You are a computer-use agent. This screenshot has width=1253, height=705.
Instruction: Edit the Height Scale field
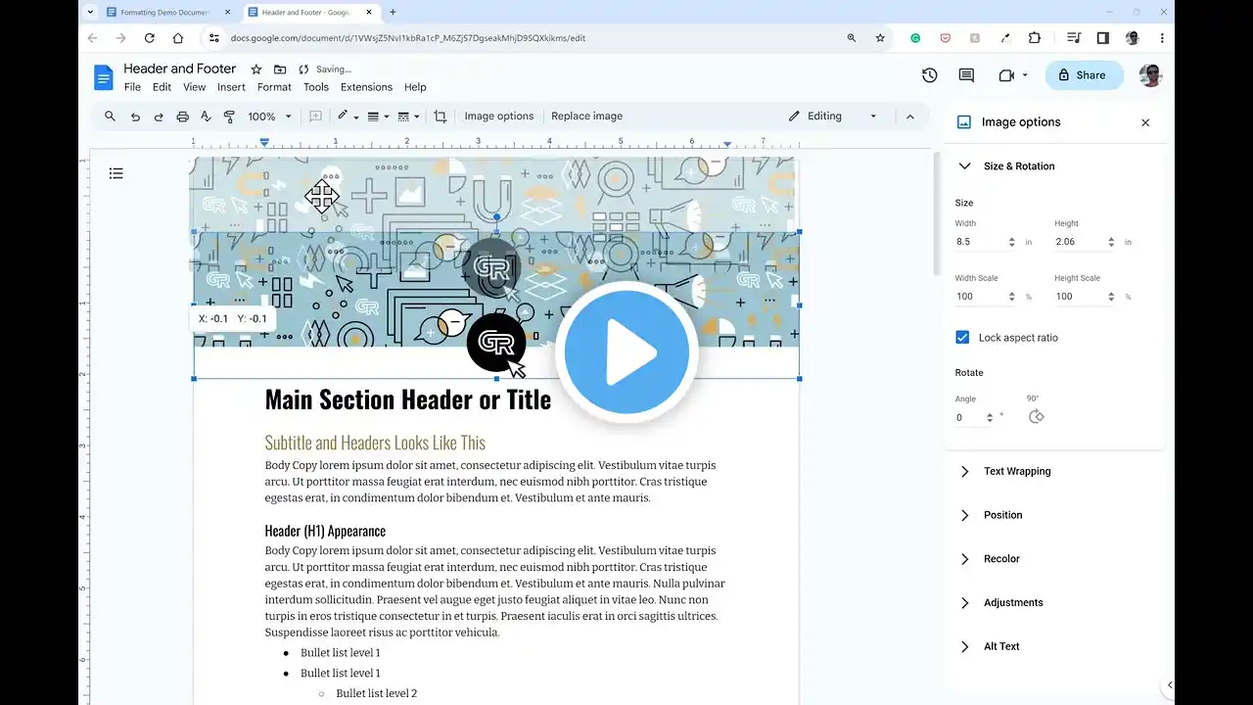[x=1085, y=297]
